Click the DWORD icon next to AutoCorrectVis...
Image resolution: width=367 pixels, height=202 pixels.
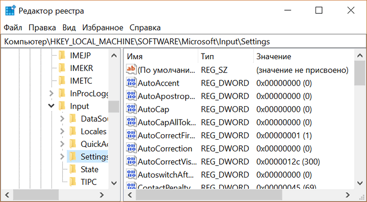(x=131, y=162)
